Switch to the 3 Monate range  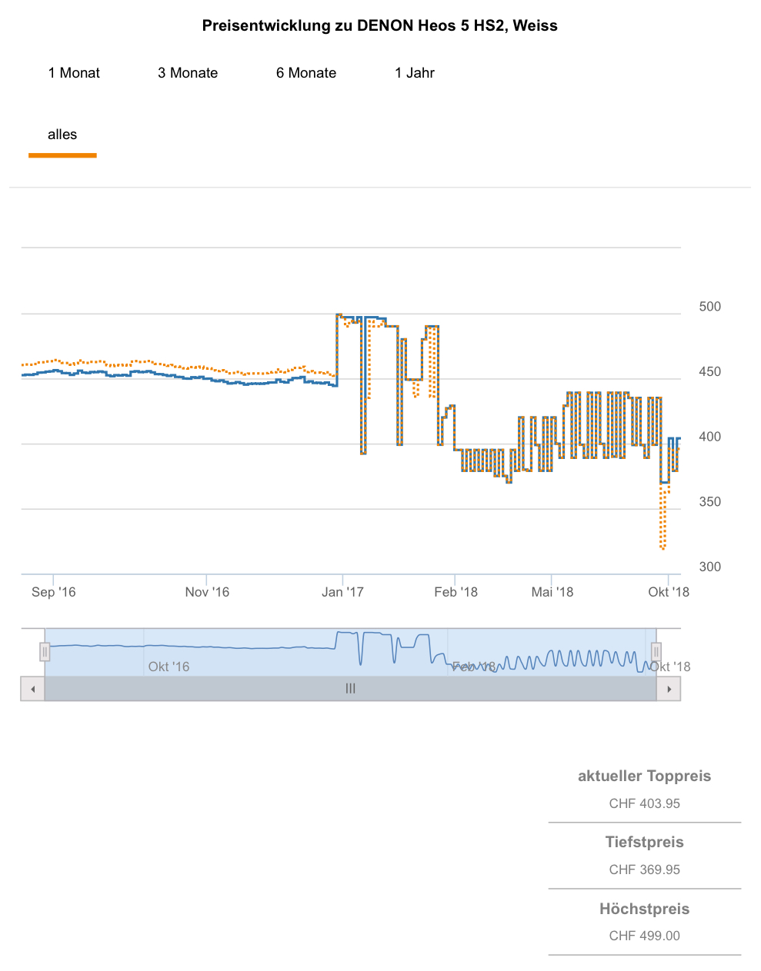188,73
